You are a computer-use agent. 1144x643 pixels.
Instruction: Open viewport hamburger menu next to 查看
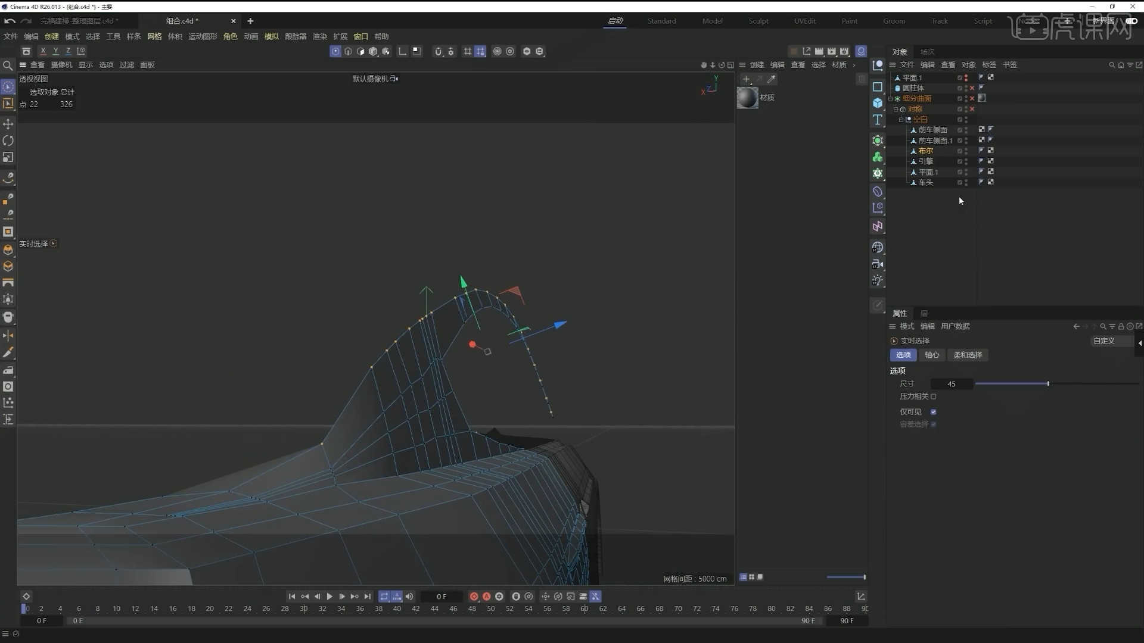pyautogui.click(x=23, y=65)
